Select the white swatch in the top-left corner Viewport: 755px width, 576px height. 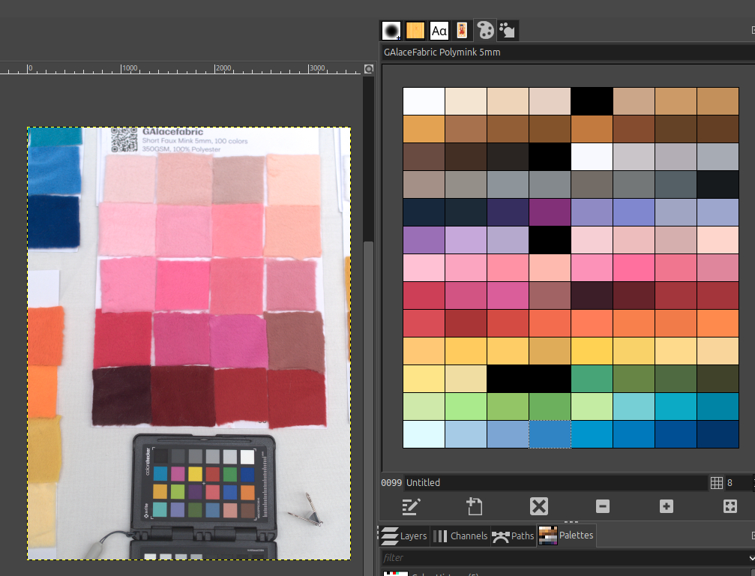tap(424, 100)
